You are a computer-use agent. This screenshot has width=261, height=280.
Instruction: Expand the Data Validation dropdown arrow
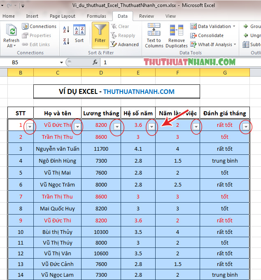coord(234,26)
